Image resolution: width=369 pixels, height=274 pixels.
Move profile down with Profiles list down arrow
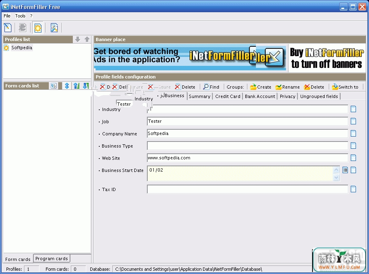pyautogui.click(x=78, y=39)
